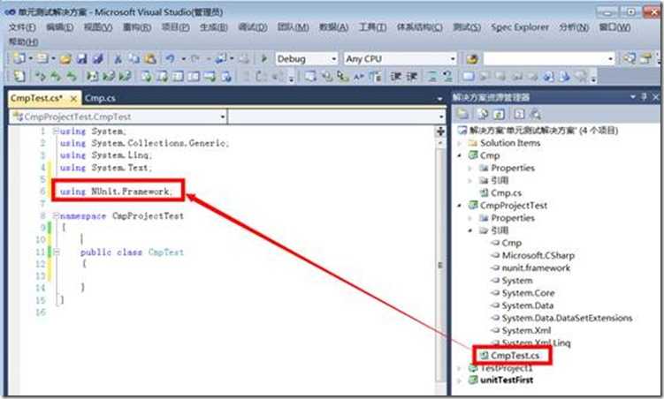Switch to the Cmp.cs editor tab
The image size is (664, 399).
[x=100, y=98]
